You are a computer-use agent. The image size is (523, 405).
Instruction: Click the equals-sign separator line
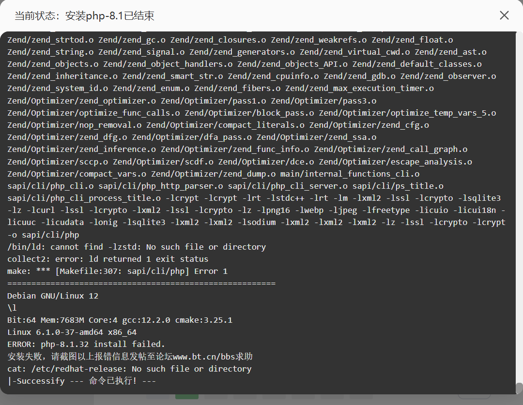141,284
